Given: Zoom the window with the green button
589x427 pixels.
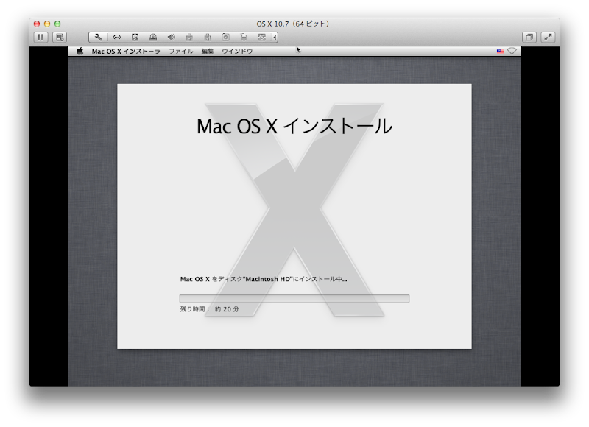Looking at the screenshot, I should point(57,24).
